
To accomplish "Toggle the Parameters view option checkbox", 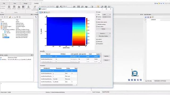I will point(97,44).
